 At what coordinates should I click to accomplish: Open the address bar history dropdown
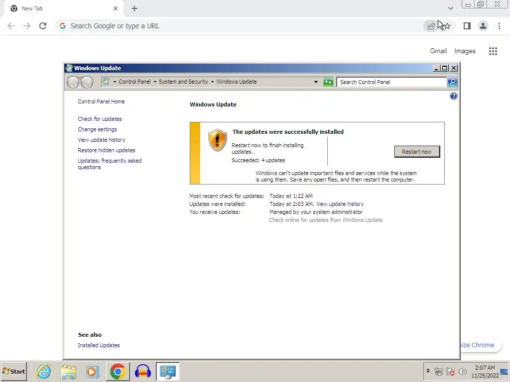[316, 82]
